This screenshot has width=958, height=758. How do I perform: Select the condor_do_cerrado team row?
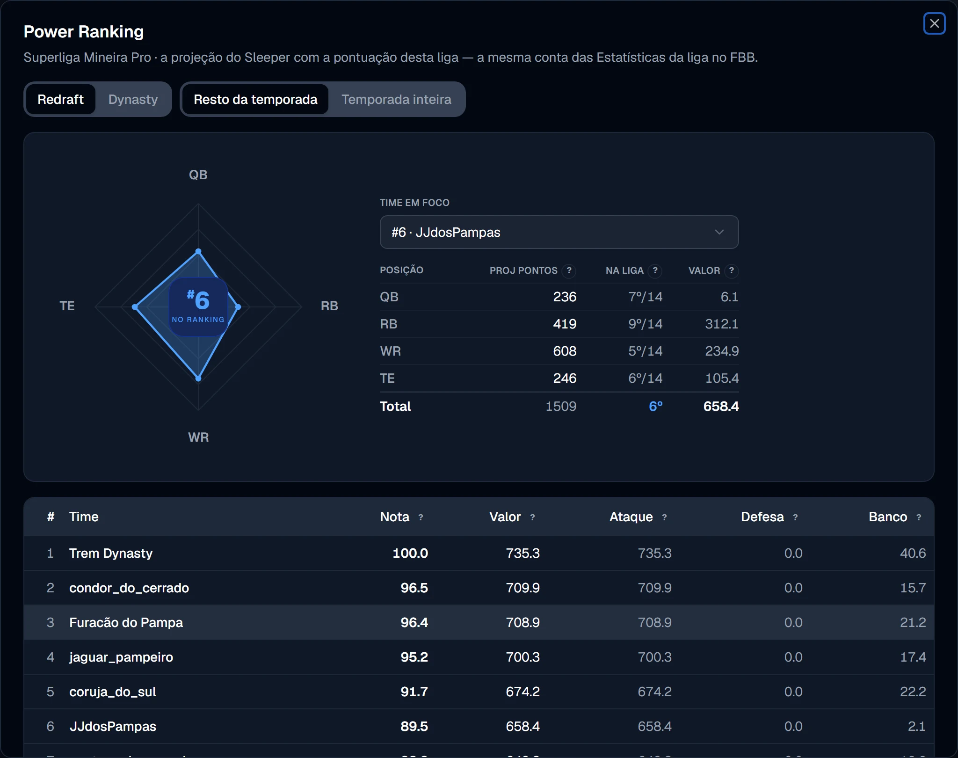pyautogui.click(x=479, y=588)
